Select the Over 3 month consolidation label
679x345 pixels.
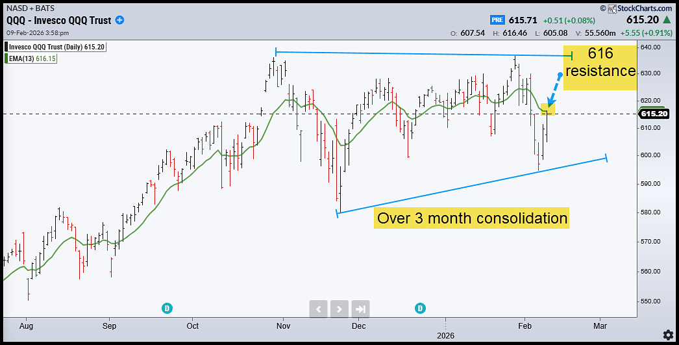point(472,218)
